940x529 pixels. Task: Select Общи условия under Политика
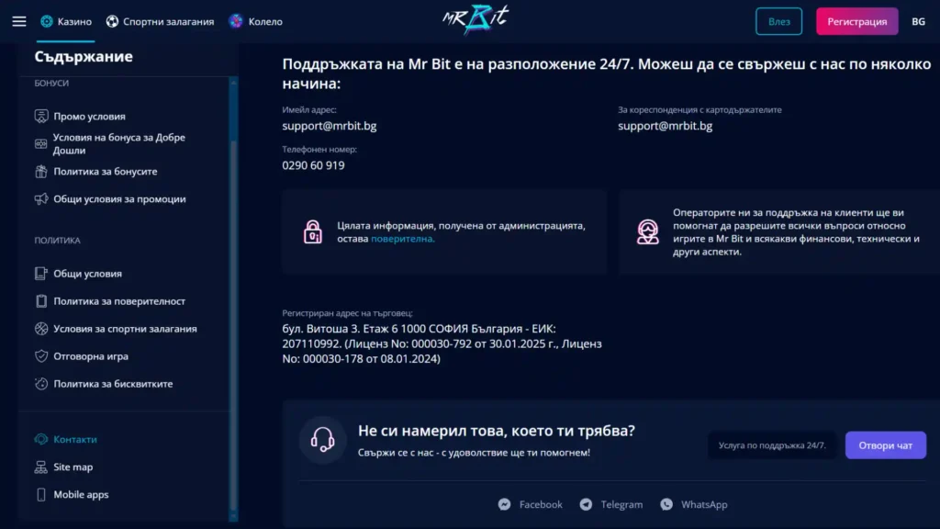(x=87, y=274)
